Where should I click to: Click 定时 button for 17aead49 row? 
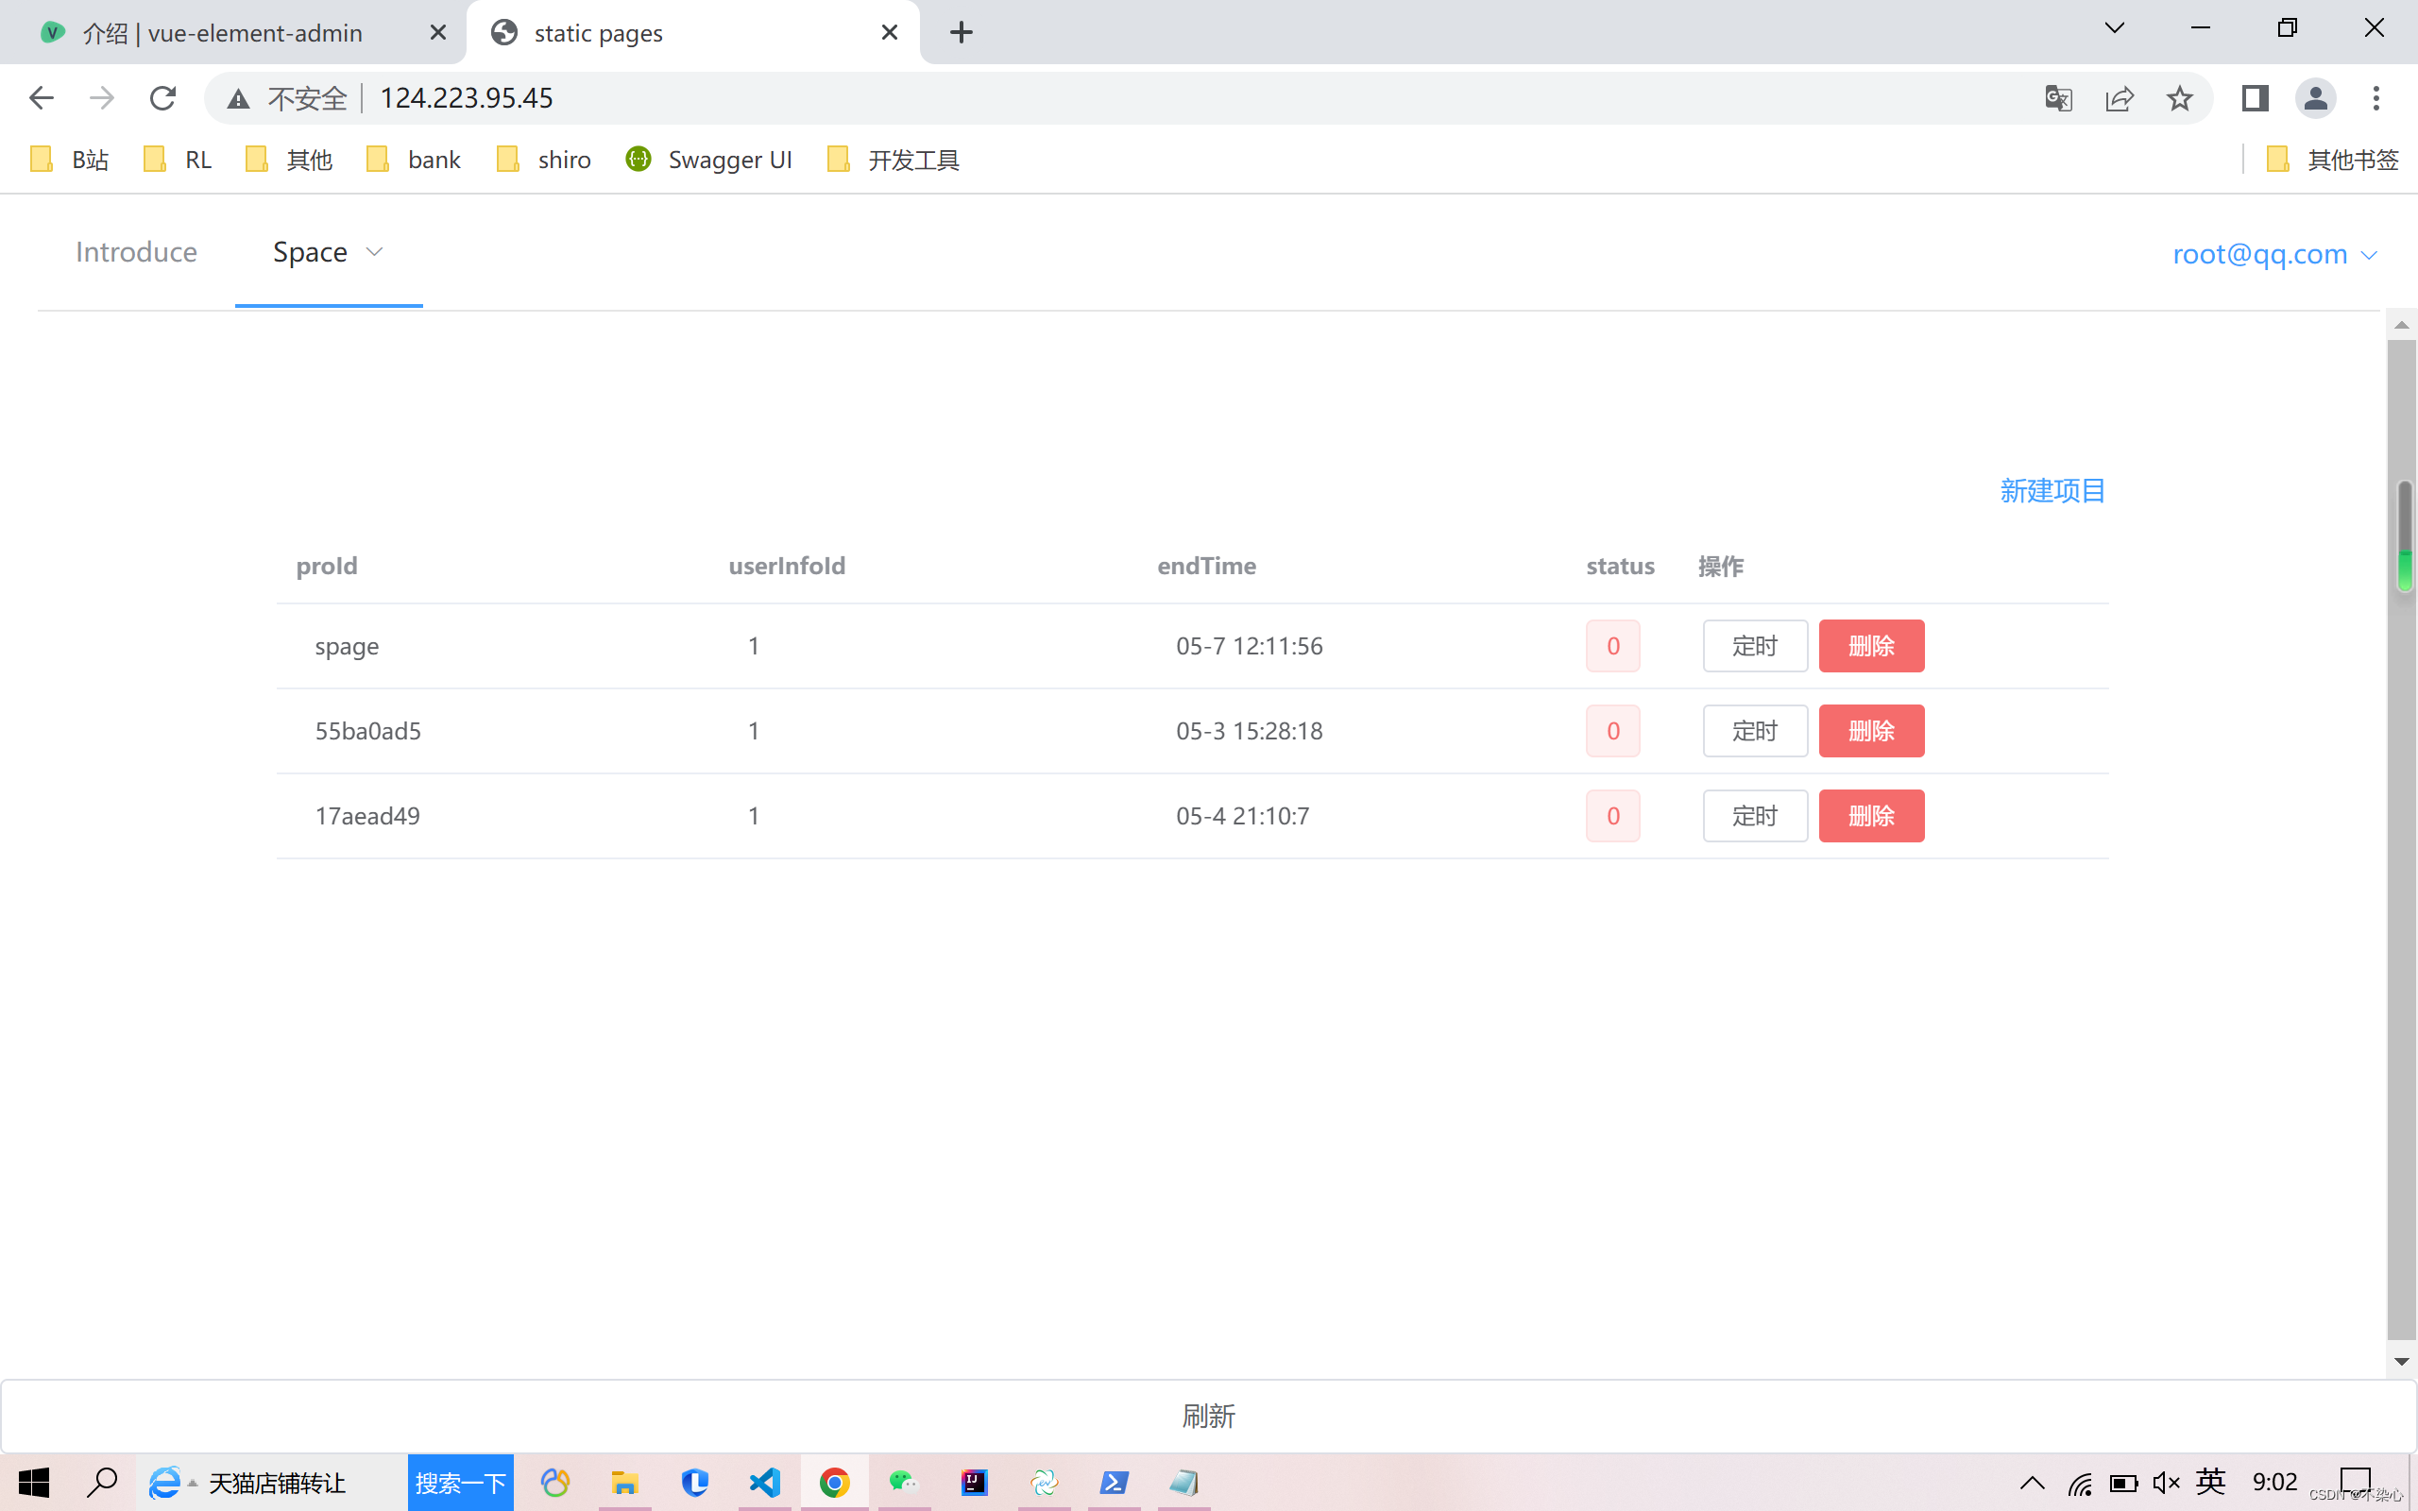[x=1755, y=815]
